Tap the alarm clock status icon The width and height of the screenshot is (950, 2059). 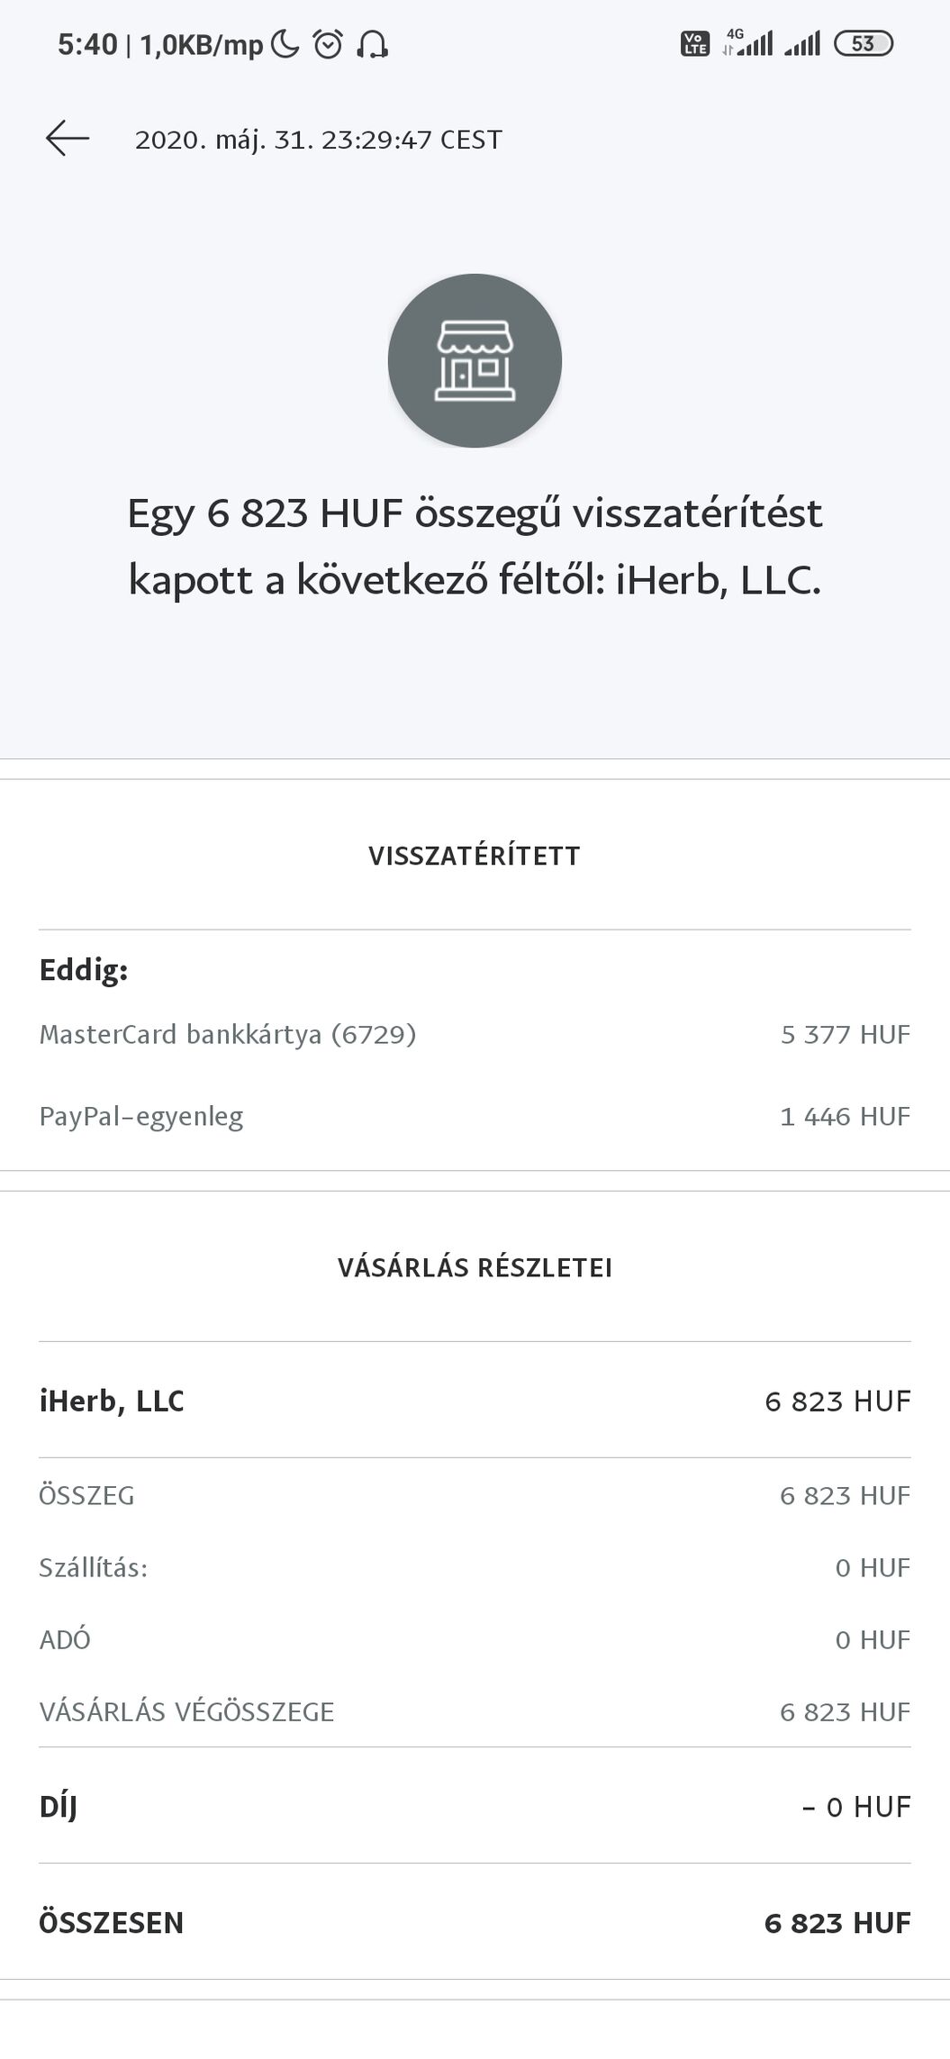pos(328,44)
